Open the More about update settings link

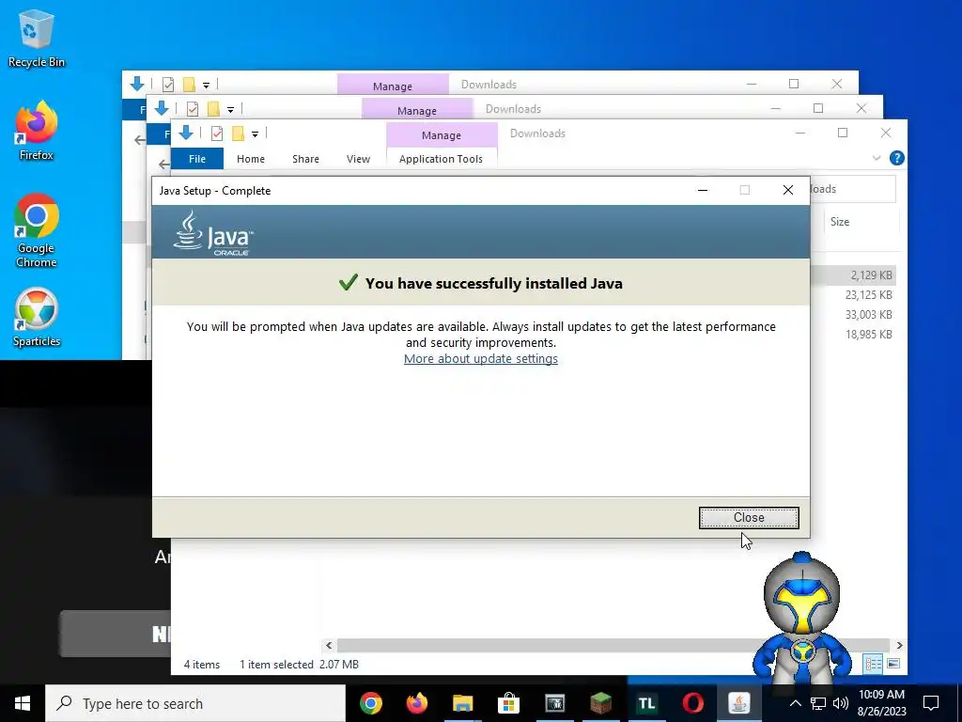(480, 358)
